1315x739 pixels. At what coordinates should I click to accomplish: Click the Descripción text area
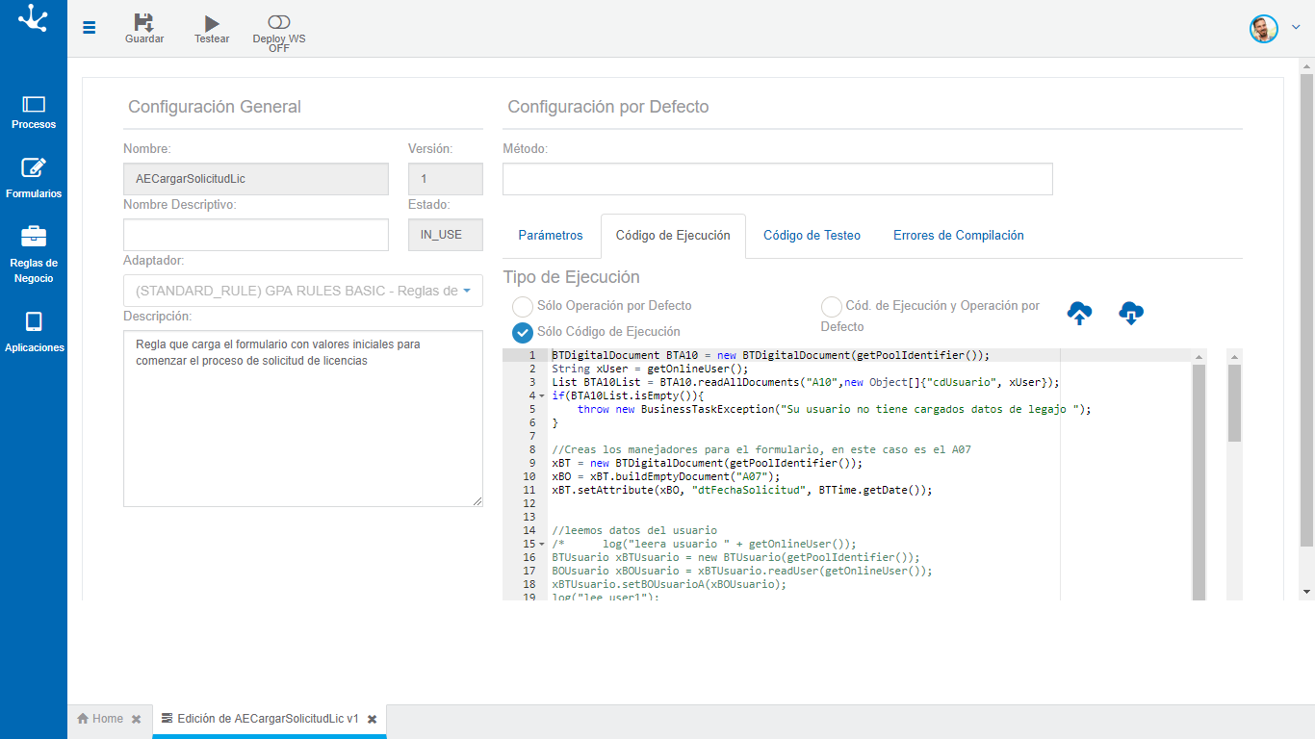[x=303, y=419]
